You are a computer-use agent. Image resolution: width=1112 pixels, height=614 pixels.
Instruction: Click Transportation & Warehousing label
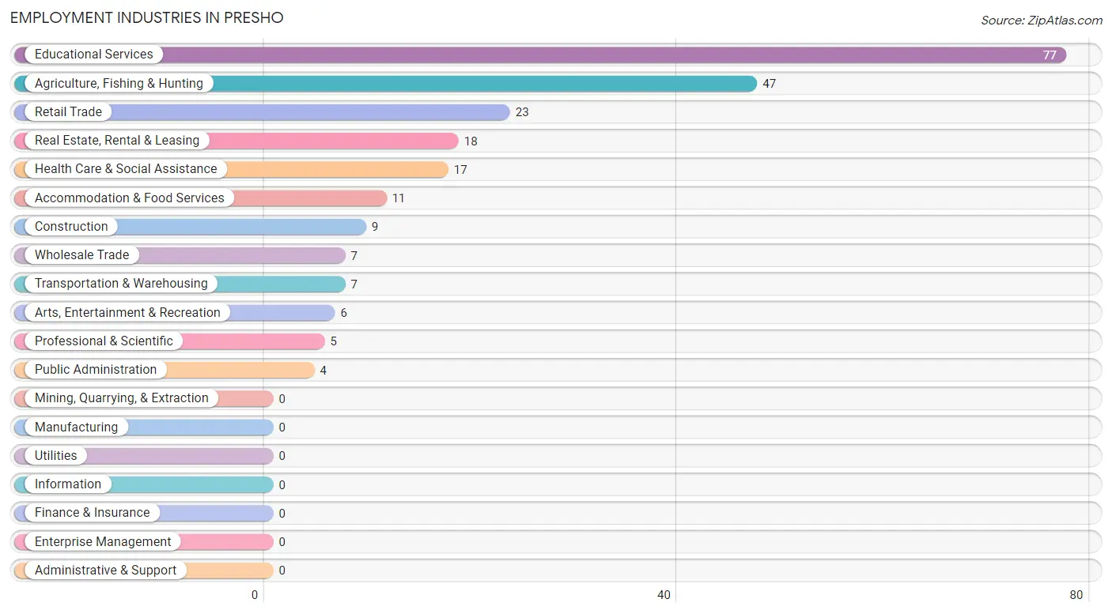(x=121, y=284)
